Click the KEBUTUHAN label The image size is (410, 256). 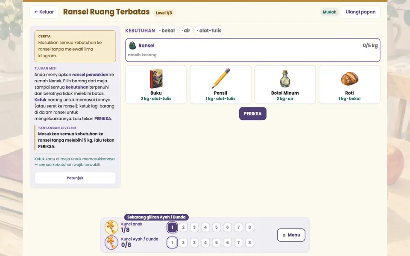click(x=140, y=31)
